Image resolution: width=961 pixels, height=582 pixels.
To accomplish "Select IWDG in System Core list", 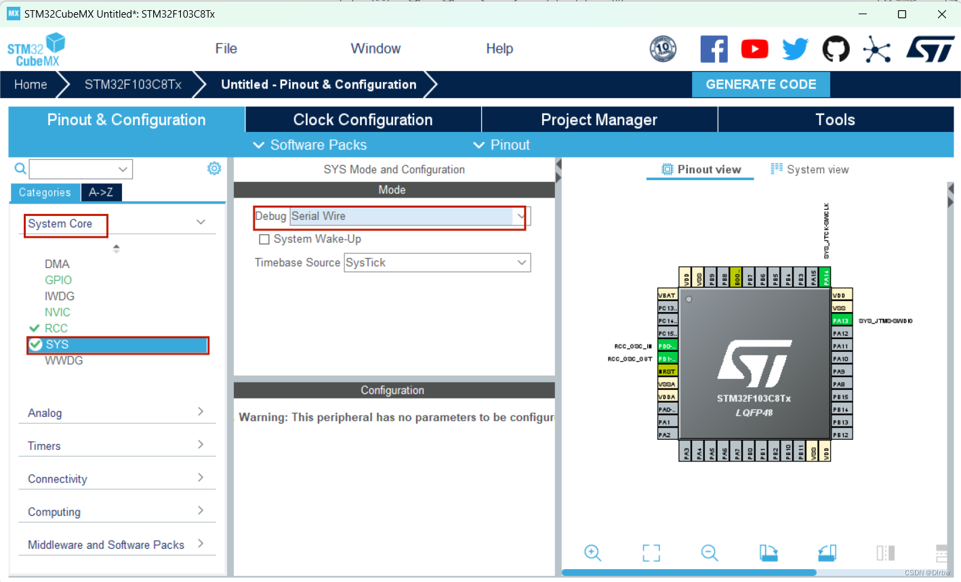I will [x=60, y=296].
